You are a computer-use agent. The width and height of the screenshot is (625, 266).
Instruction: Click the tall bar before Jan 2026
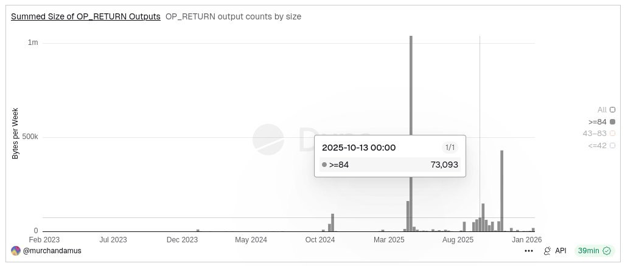pyautogui.click(x=502, y=191)
